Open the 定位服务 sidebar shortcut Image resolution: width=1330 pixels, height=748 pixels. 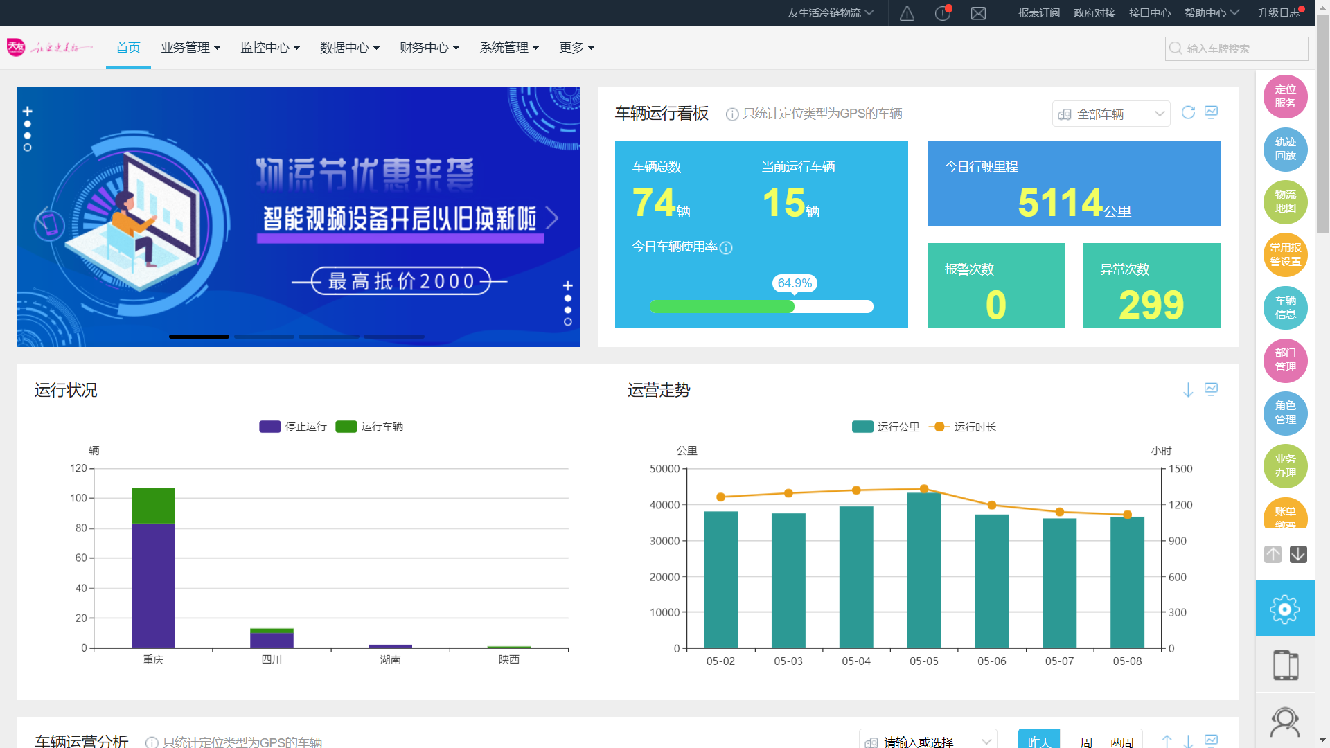1285,96
